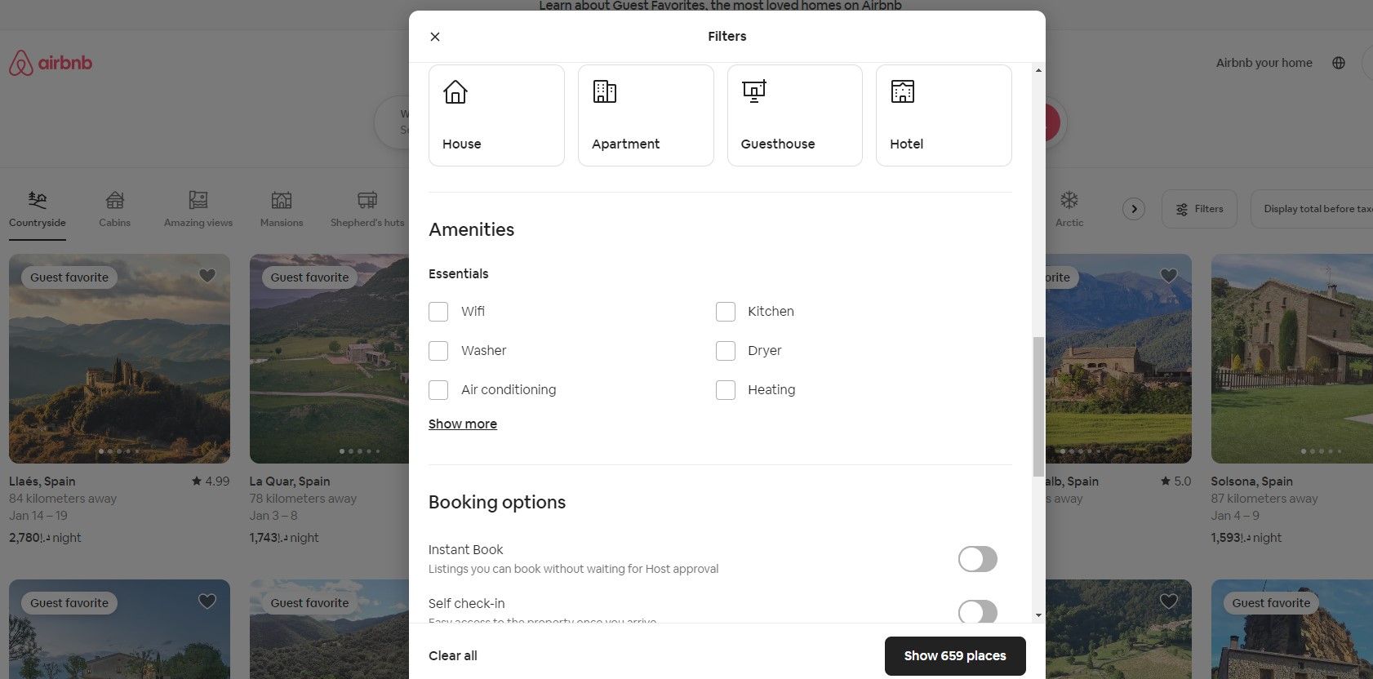Click Show 659 places button
1373x679 pixels.
click(x=955, y=656)
